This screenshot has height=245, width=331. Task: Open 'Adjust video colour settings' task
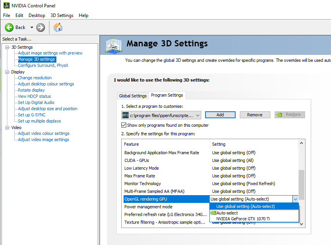pos(44,133)
